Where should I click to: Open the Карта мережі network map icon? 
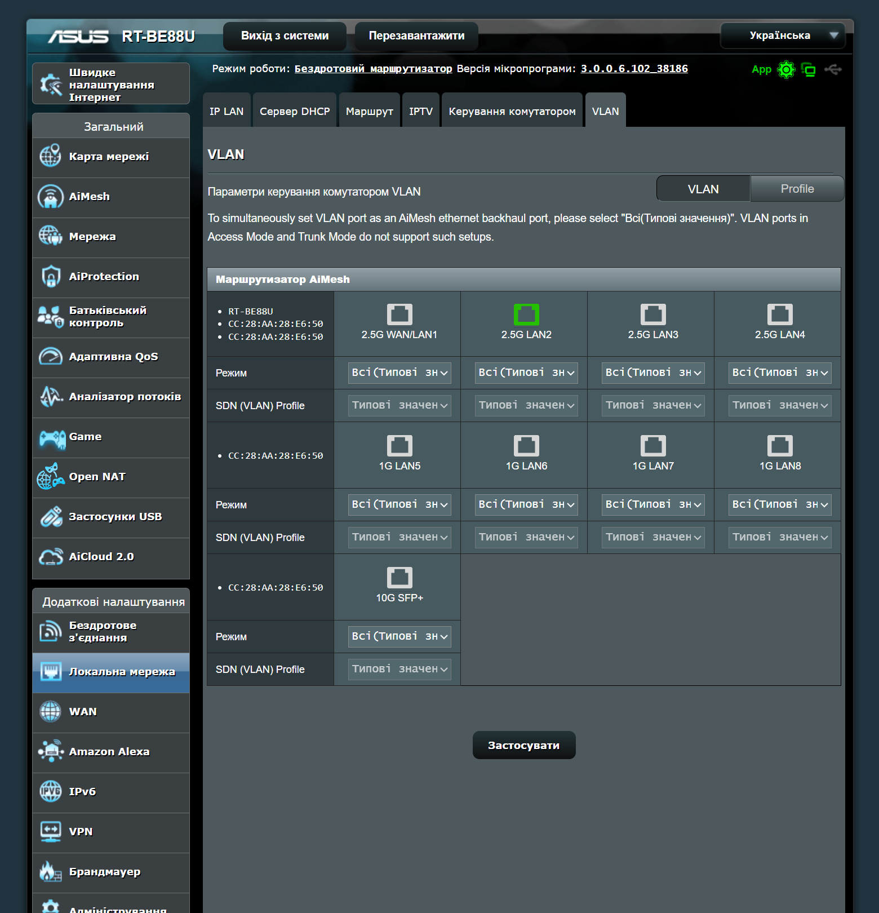(x=50, y=156)
